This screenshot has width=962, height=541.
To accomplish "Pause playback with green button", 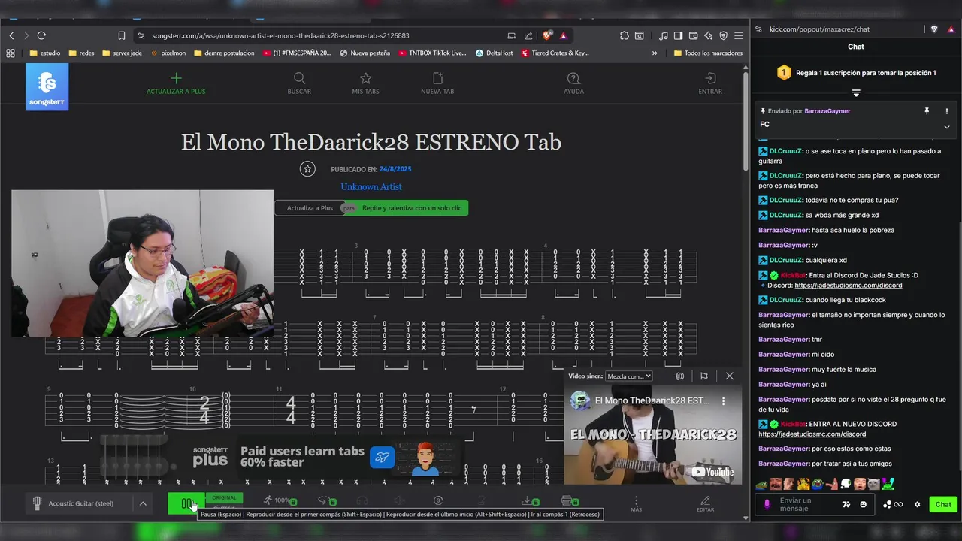I will pos(186,504).
